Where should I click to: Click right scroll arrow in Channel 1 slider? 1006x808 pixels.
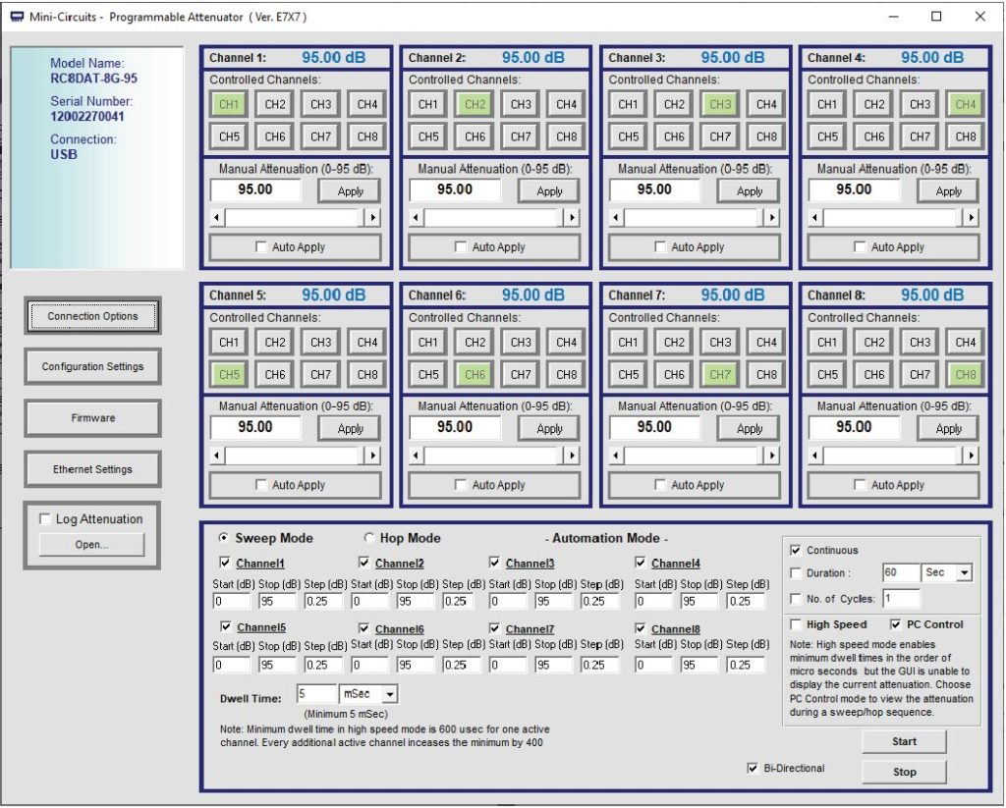(372, 218)
